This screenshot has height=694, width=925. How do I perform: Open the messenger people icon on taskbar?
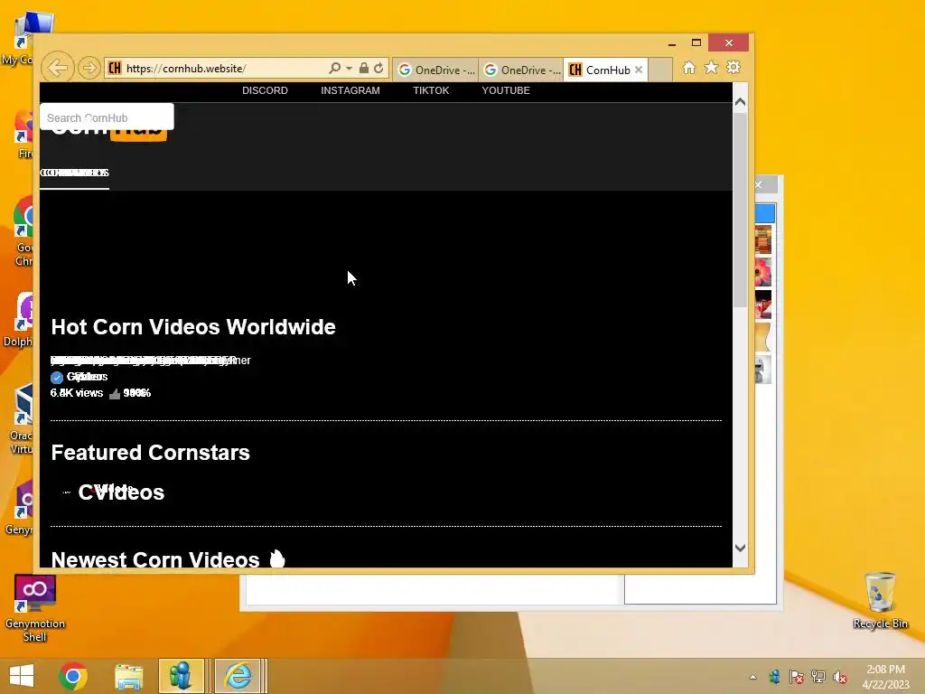pyautogui.click(x=181, y=676)
